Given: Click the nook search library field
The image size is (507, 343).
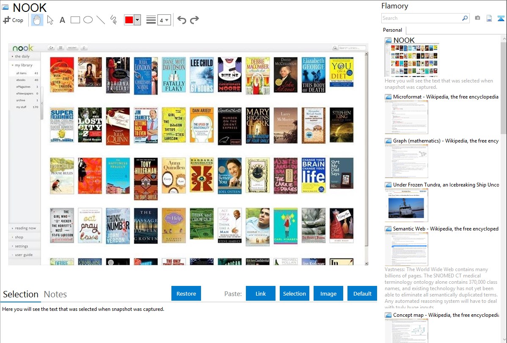Looking at the screenshot, I should (x=352, y=48).
